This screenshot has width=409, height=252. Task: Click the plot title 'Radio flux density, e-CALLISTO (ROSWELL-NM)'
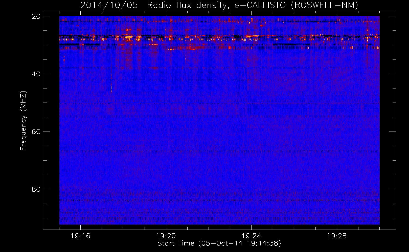point(253,5)
